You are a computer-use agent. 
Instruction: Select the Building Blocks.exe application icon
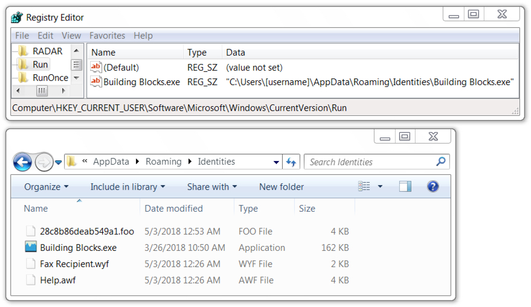tap(30, 247)
